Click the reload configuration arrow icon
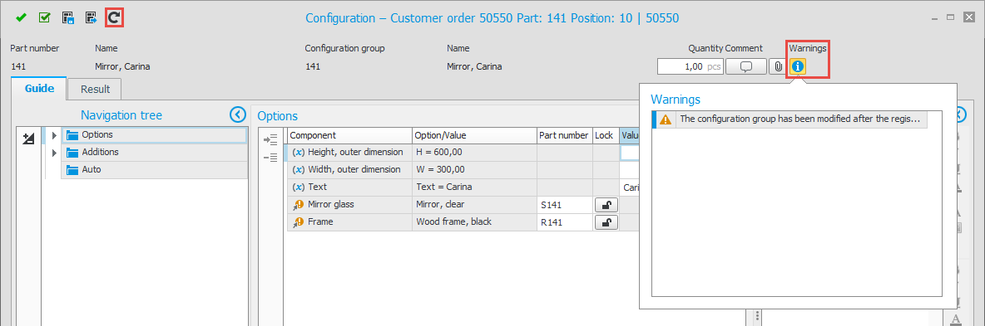Screen dimensions: 985x326 pos(114,17)
